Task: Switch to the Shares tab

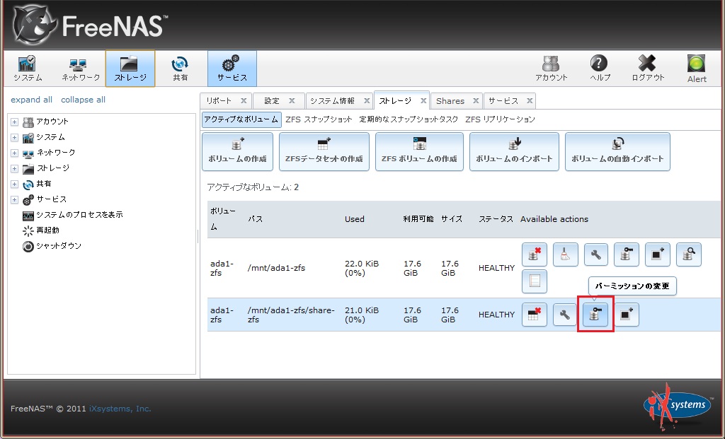Action: pos(450,101)
